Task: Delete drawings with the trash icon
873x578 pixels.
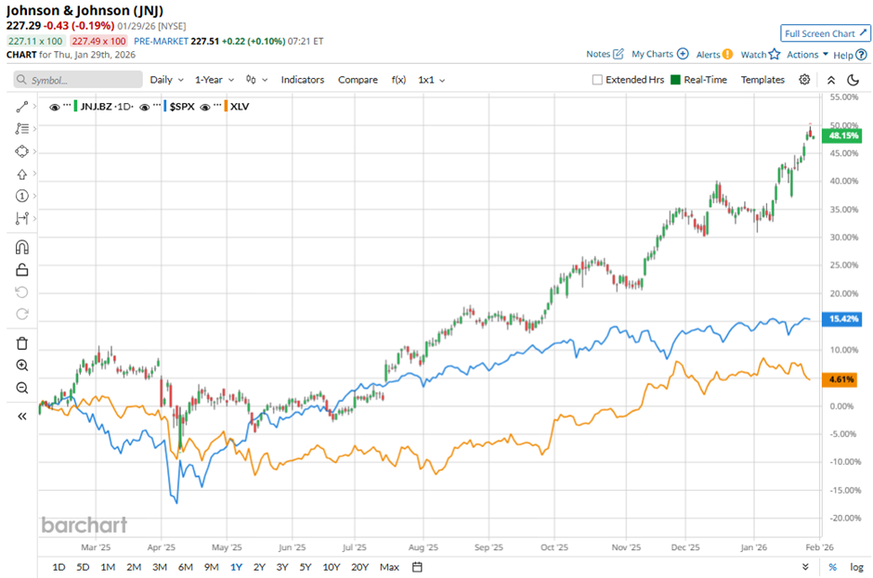Action: click(x=22, y=343)
